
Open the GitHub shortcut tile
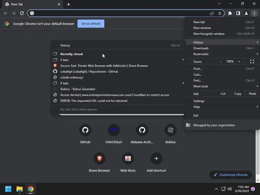click(x=85, y=134)
